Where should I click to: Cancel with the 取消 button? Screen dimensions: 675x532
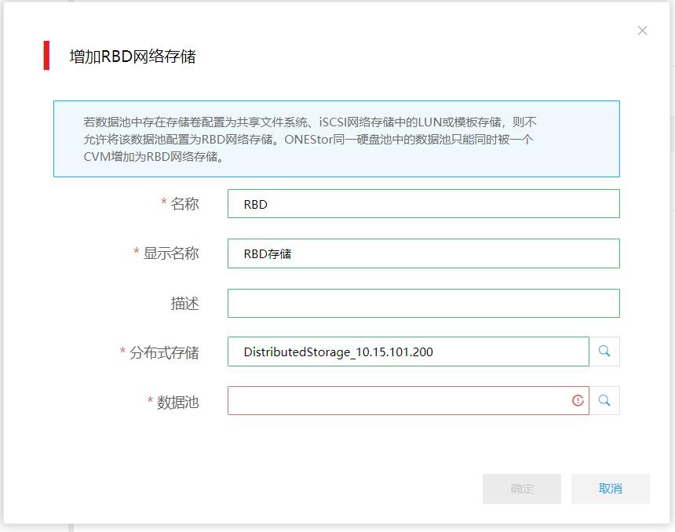click(610, 488)
